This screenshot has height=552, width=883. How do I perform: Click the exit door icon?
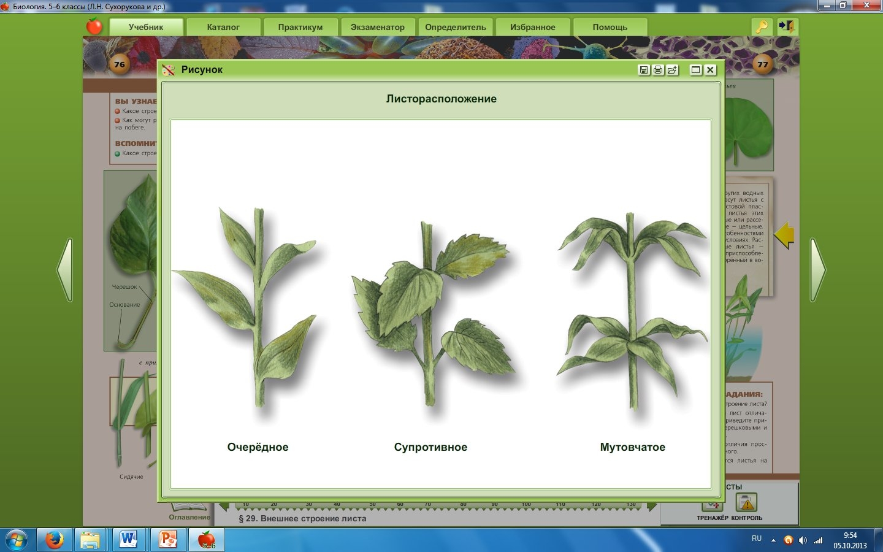click(x=786, y=27)
